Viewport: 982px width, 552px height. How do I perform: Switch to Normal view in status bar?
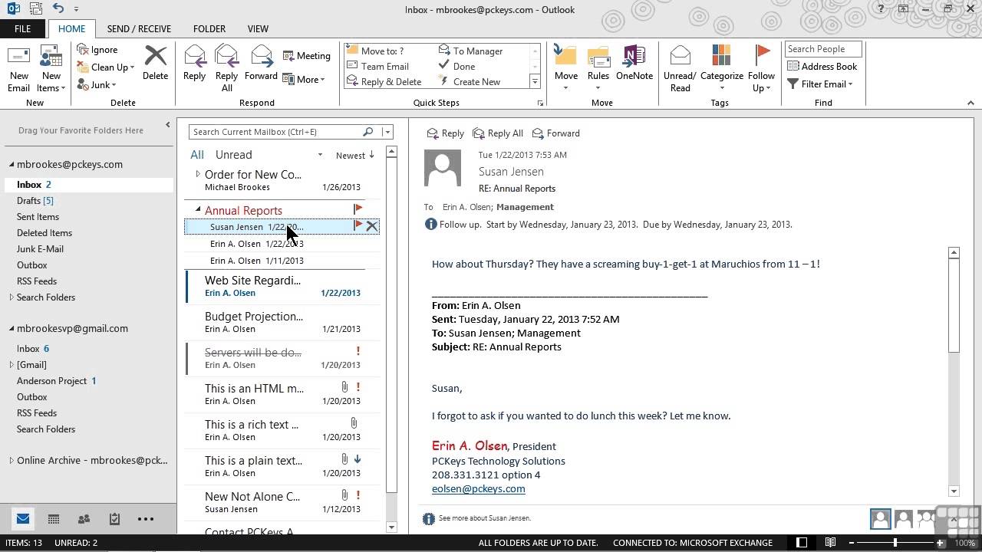point(802,543)
